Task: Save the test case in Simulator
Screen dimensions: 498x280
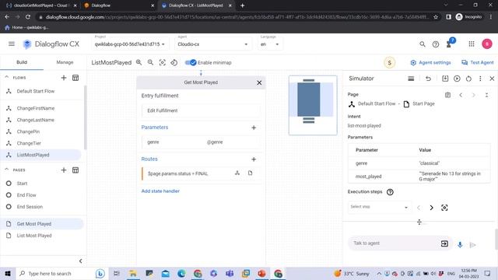Action: (x=445, y=79)
